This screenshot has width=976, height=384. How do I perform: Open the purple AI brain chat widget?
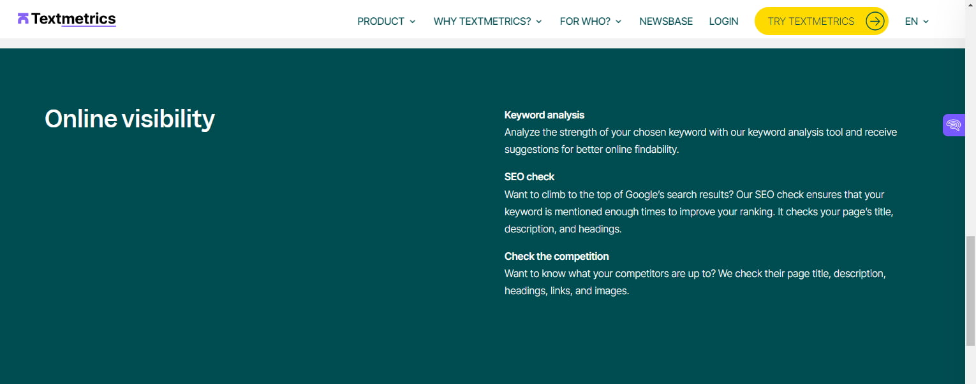click(953, 125)
